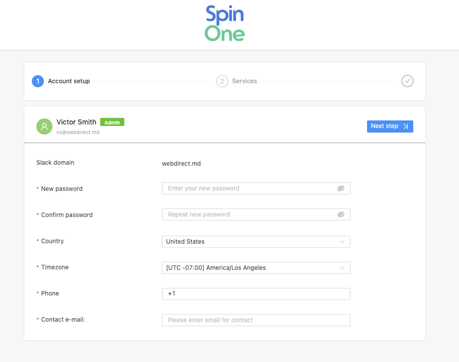Click the Next step button
459x362 pixels.
click(x=390, y=126)
